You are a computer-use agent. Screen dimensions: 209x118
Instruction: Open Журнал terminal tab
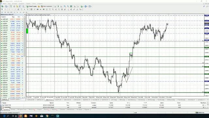[x=87, y=109]
